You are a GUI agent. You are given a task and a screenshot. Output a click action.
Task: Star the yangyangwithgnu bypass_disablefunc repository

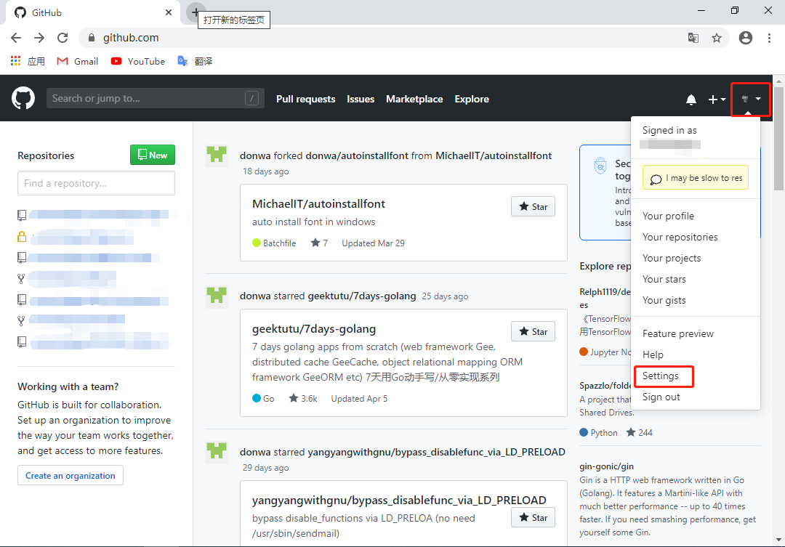[534, 517]
